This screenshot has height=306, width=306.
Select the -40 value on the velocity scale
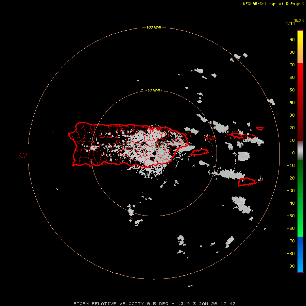coord(291,203)
